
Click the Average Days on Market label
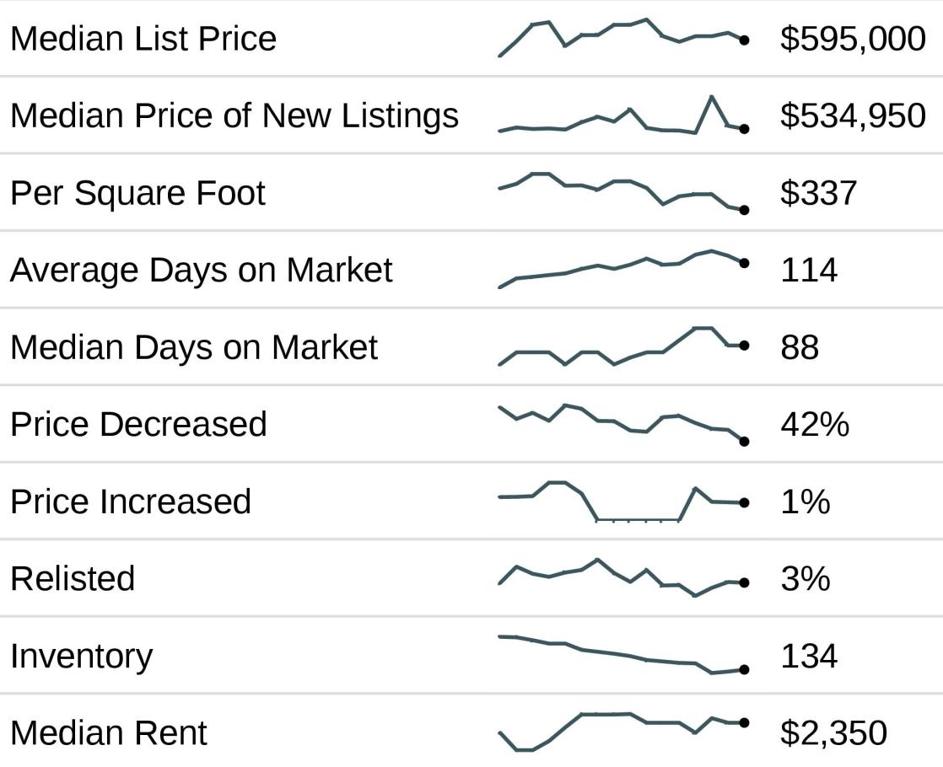coord(201,271)
